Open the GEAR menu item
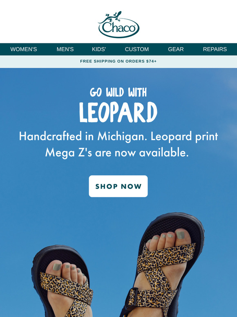This screenshot has width=237, height=317. [176, 49]
